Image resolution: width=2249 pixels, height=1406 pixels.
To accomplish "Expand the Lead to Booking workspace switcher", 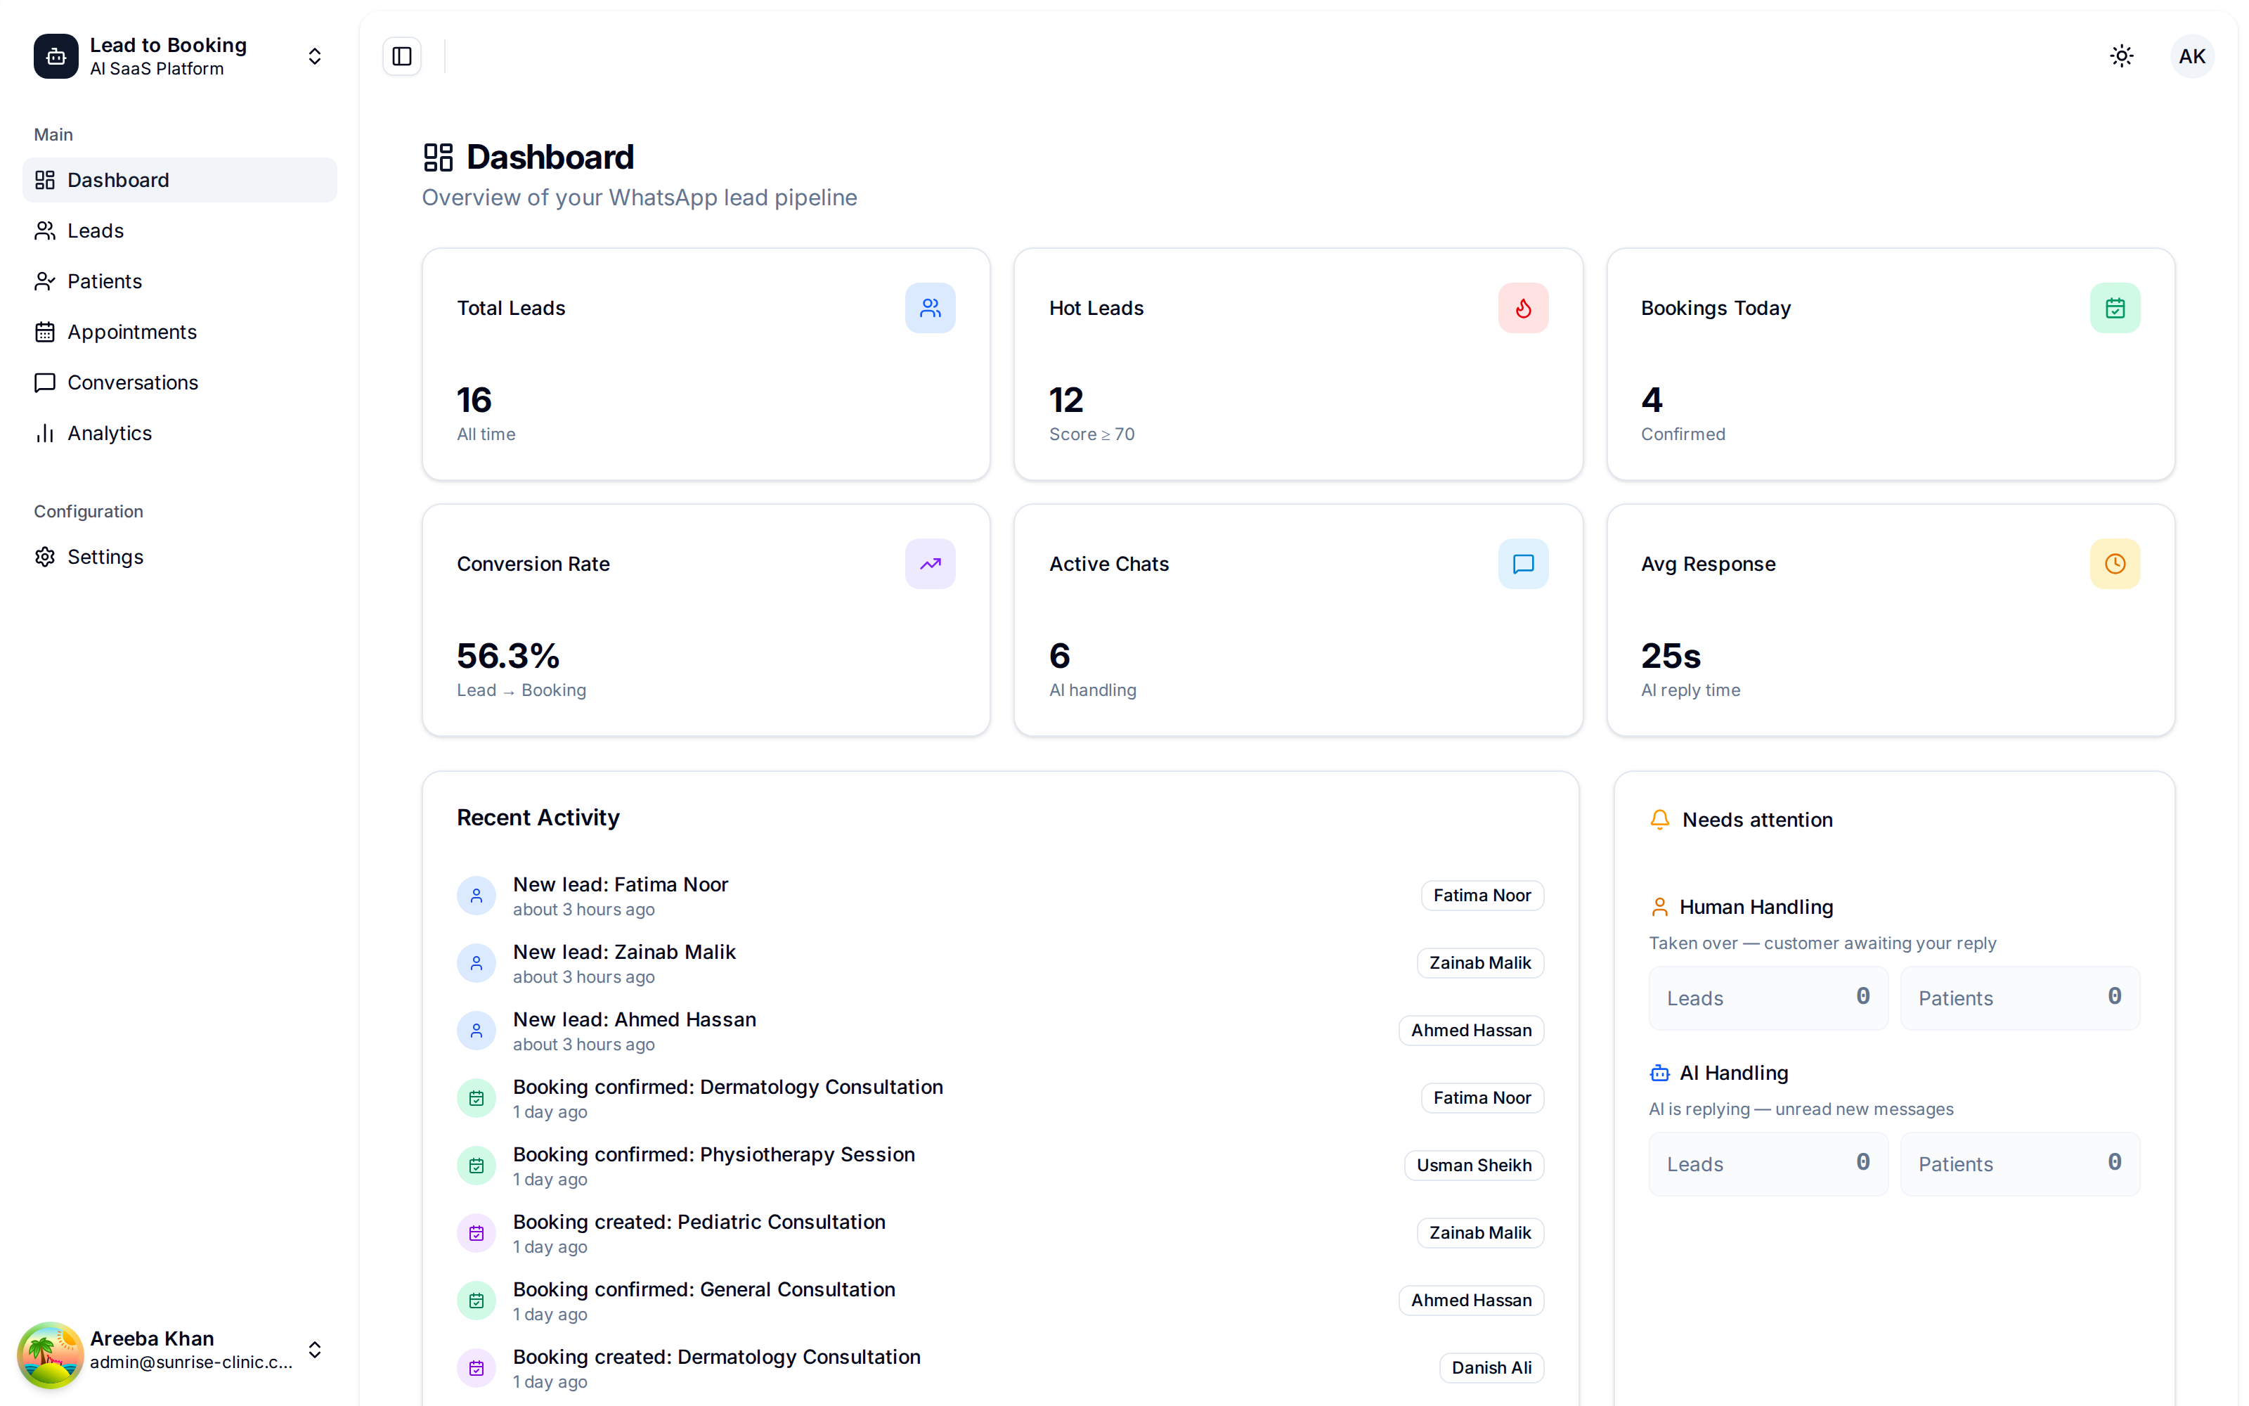I will pyautogui.click(x=314, y=57).
